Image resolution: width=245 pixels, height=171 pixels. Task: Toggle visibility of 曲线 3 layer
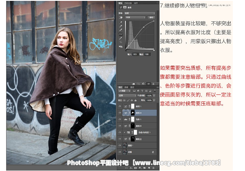(x=120, y=126)
